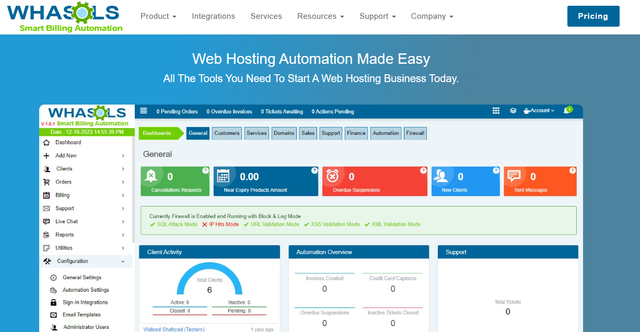640x332 pixels.
Task: Open the Account dropdown in dashboard
Action: [539, 111]
